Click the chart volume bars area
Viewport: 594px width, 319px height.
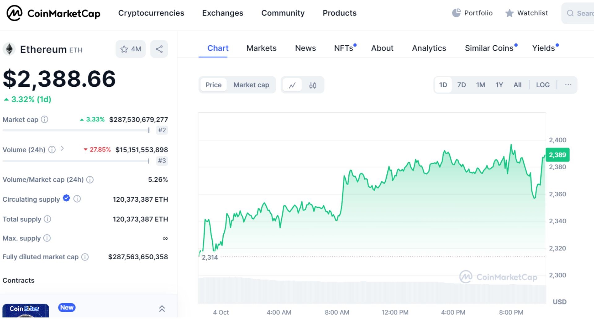tap(372, 291)
